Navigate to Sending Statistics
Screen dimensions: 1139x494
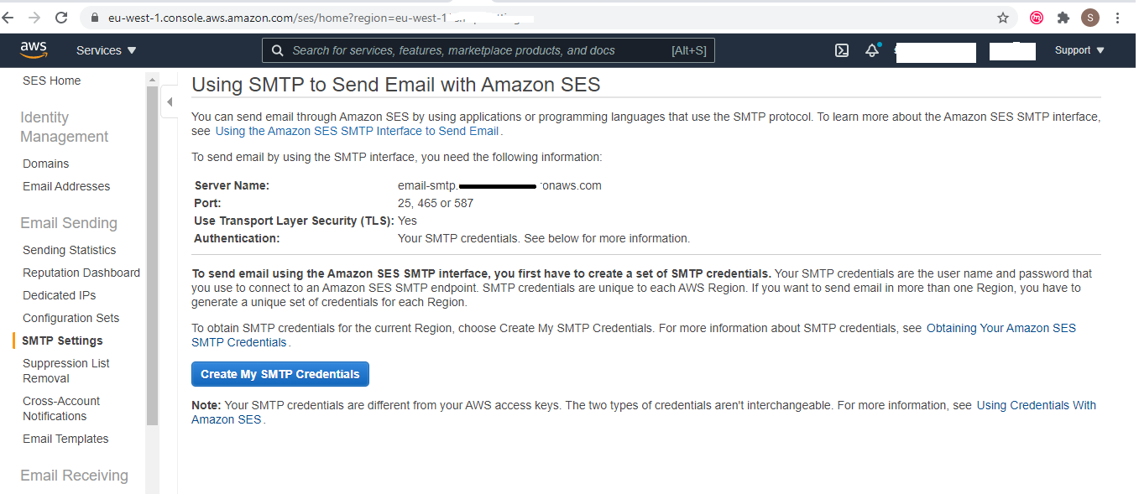coord(69,249)
